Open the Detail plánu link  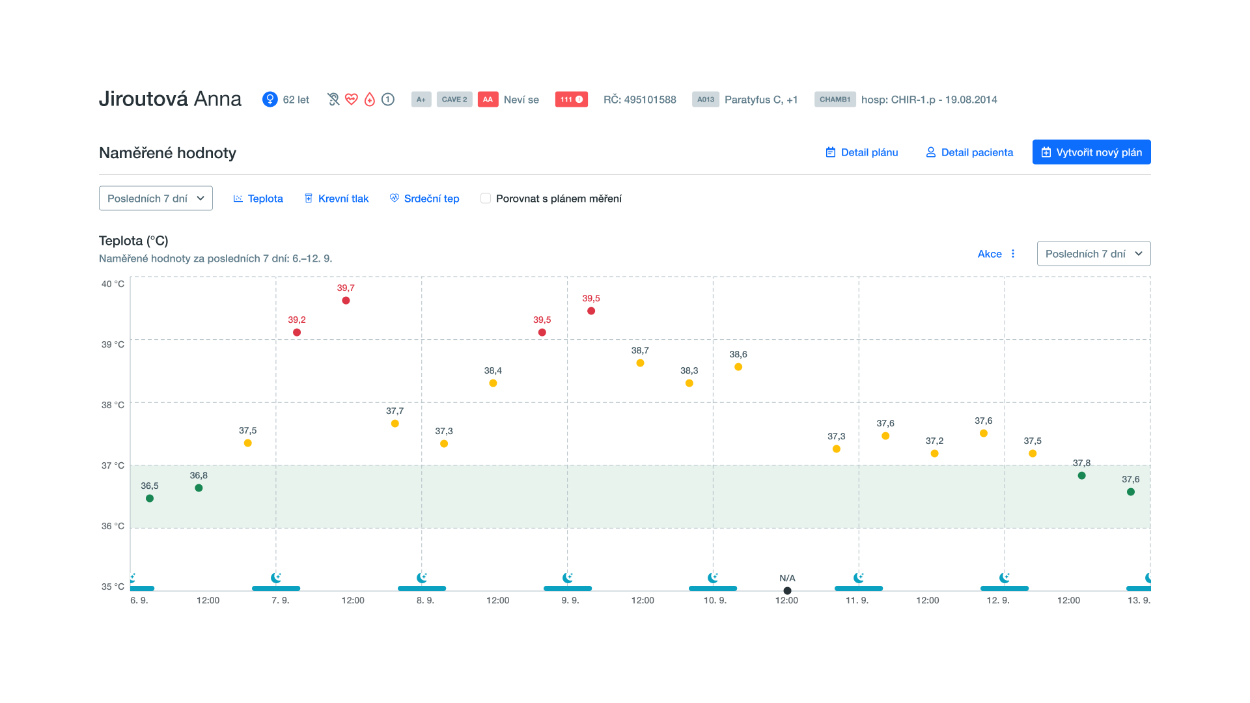coord(862,152)
